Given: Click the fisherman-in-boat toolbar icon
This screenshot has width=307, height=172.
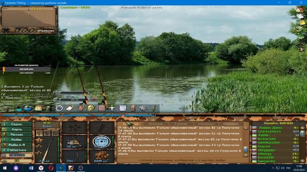Looking at the screenshot, I should 28,108.
